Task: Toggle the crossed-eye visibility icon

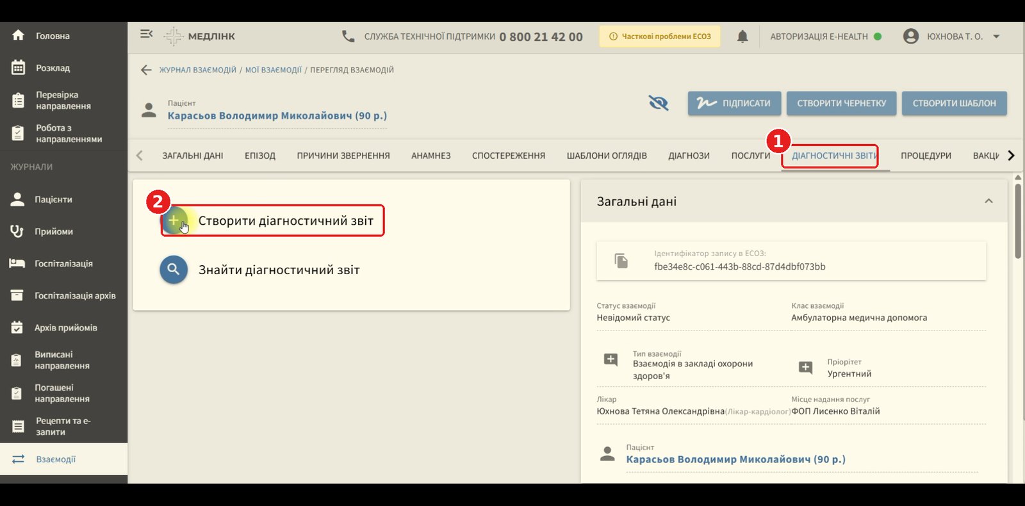Action: 659,102
